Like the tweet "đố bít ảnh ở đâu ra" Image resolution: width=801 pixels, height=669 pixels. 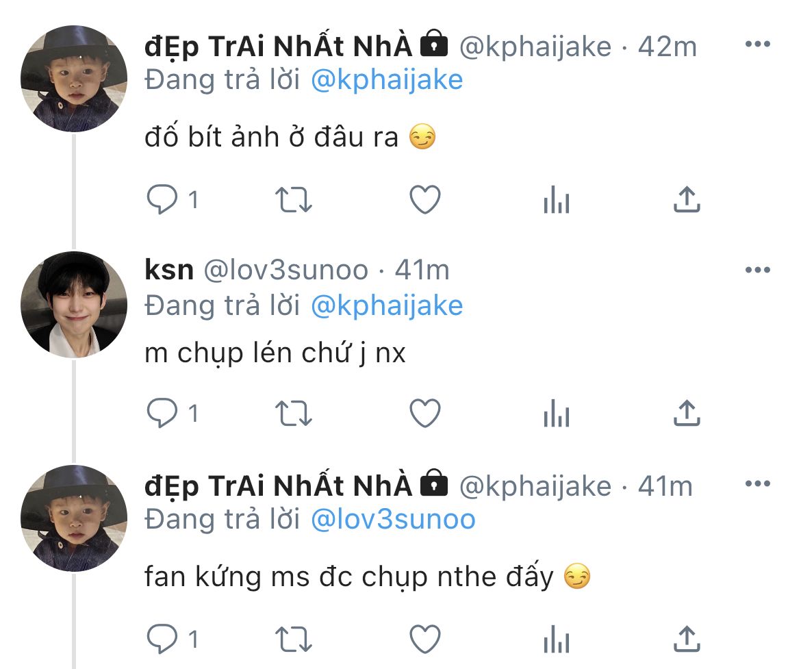click(x=425, y=199)
